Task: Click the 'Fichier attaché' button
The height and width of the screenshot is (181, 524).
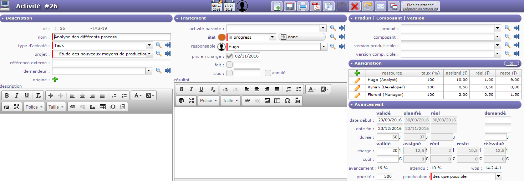Action: [420, 6]
